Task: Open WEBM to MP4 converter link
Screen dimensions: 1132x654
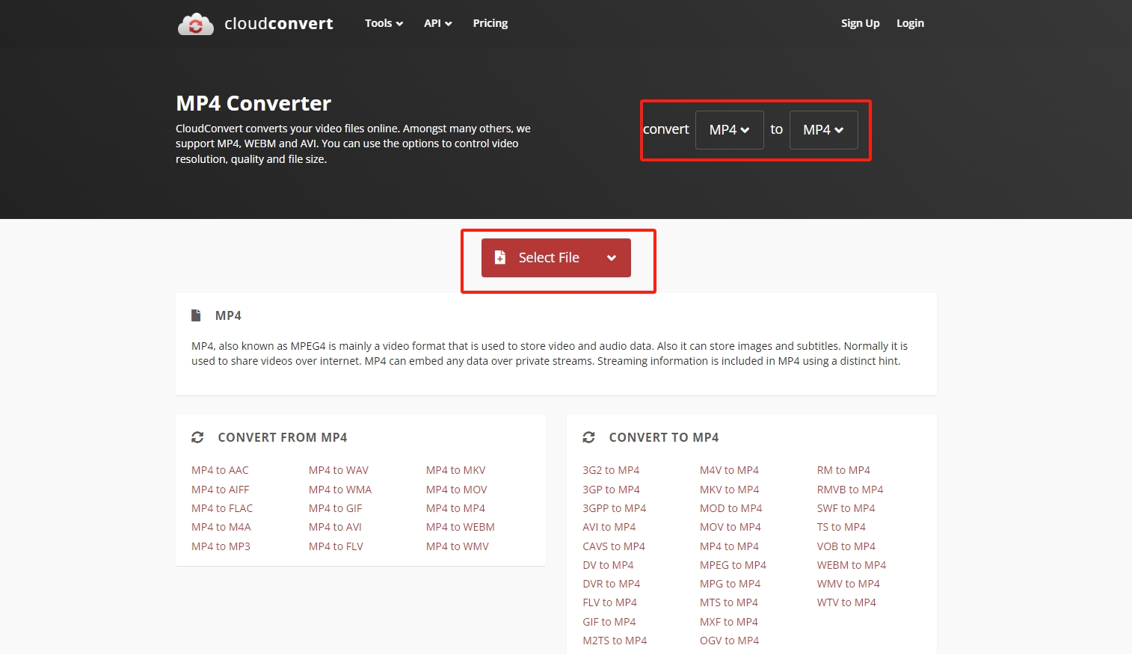Action: click(x=852, y=565)
